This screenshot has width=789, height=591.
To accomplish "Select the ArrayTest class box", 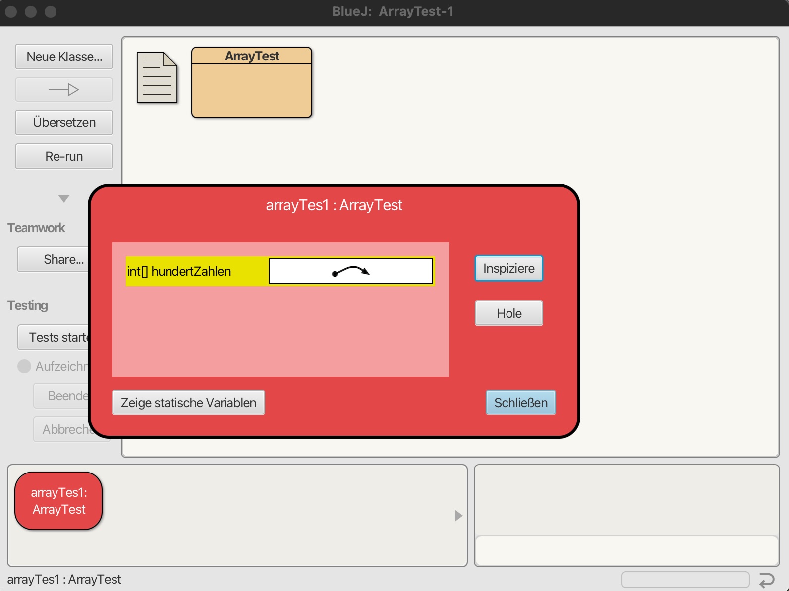I will 252,82.
